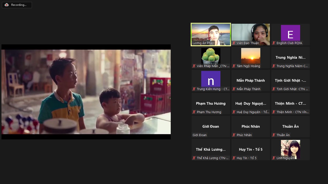Click Thiện Minh's muted microphone icon
328x184 pixels.
point(274,112)
